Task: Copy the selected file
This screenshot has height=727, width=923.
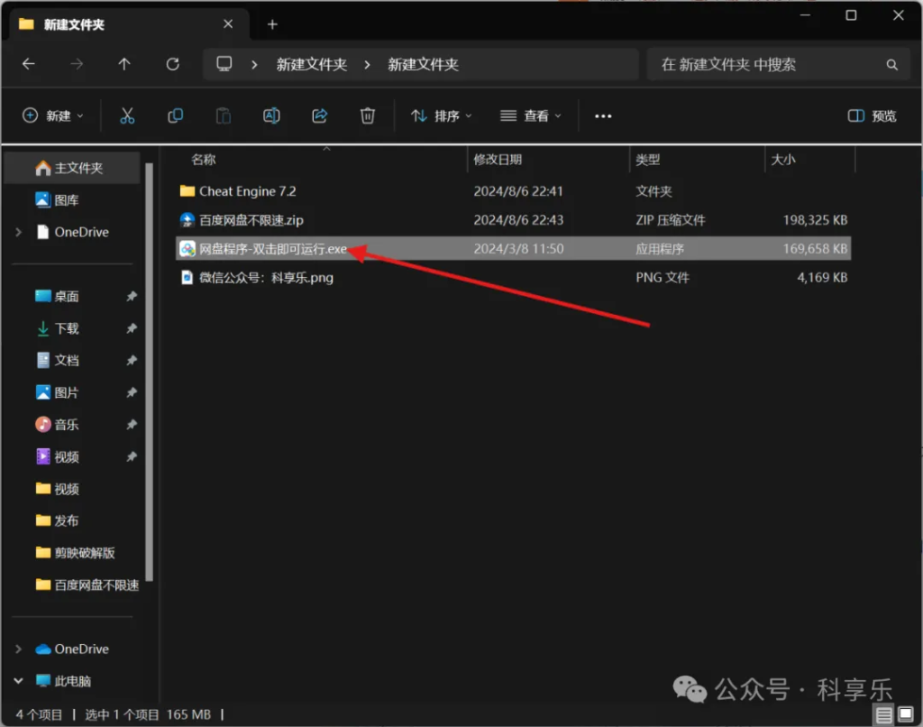Action: [x=176, y=115]
